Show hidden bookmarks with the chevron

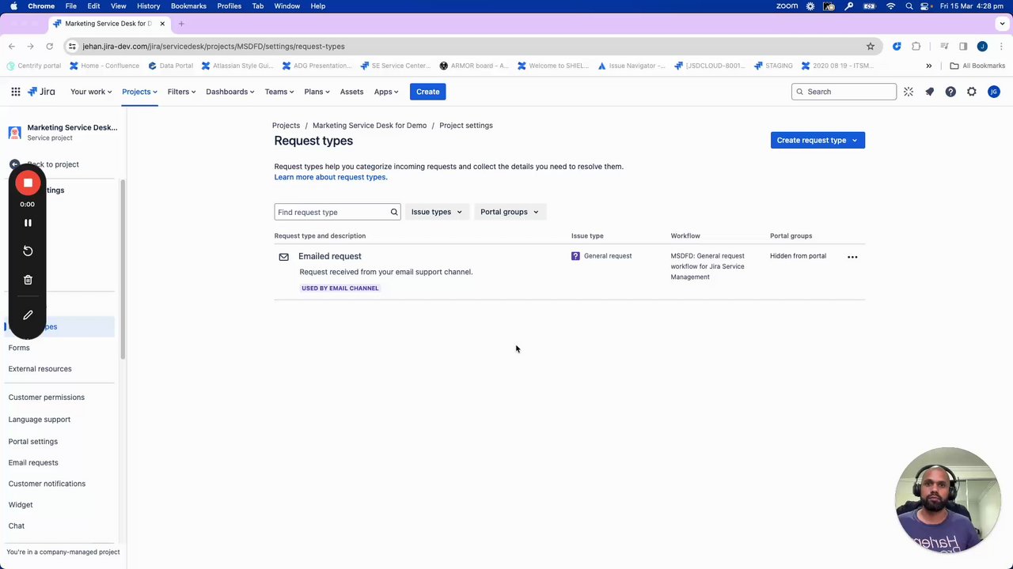(929, 66)
